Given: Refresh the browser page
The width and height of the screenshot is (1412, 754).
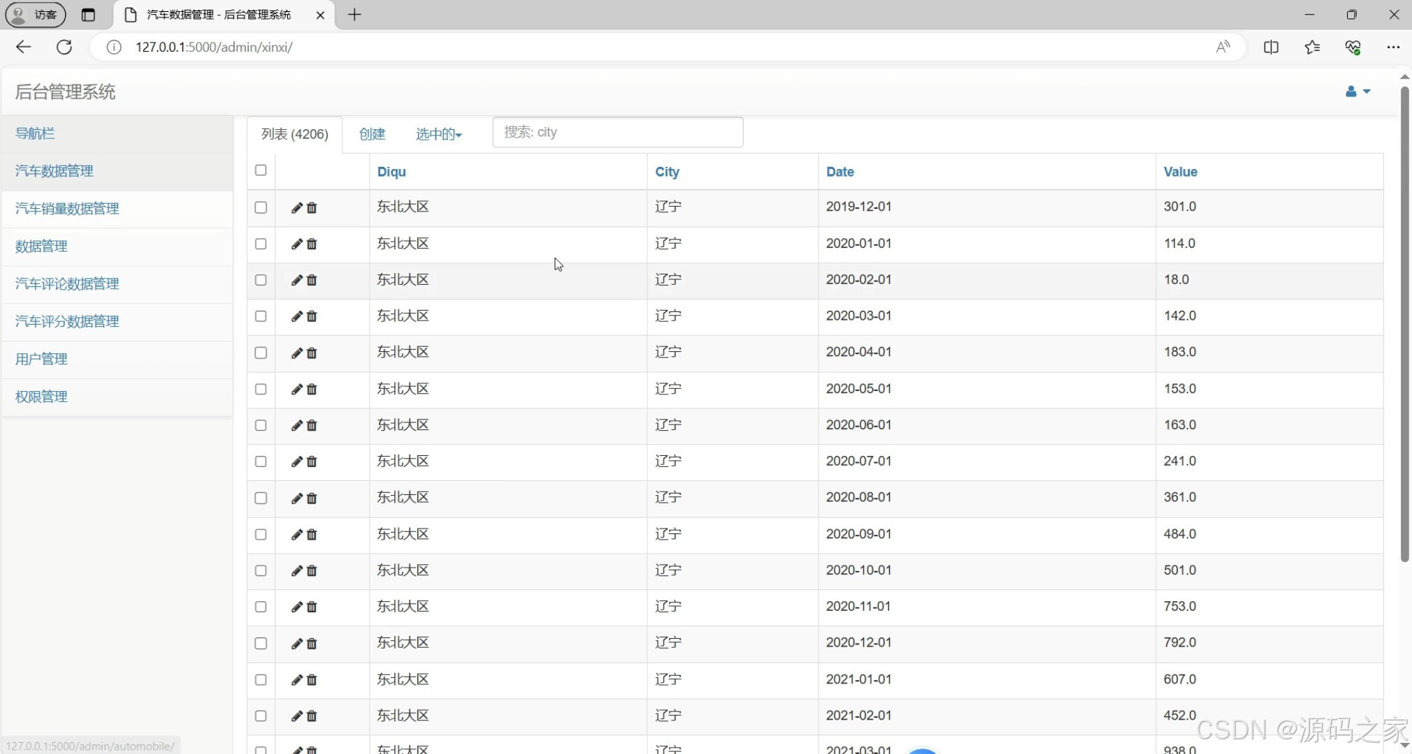Looking at the screenshot, I should (64, 47).
